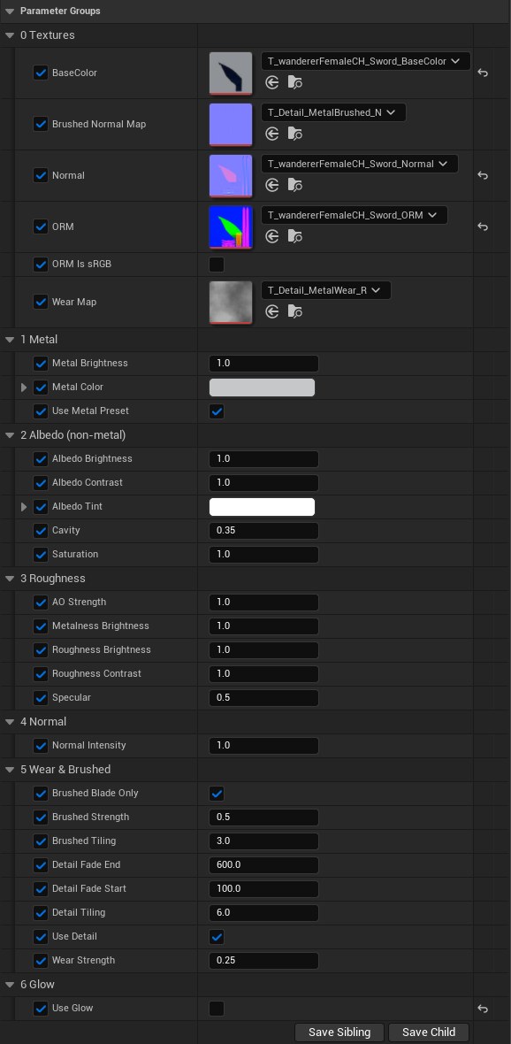Screen dimensions: 511x1044
Task: Open the Albedo Tint color swatch
Action: (x=263, y=507)
